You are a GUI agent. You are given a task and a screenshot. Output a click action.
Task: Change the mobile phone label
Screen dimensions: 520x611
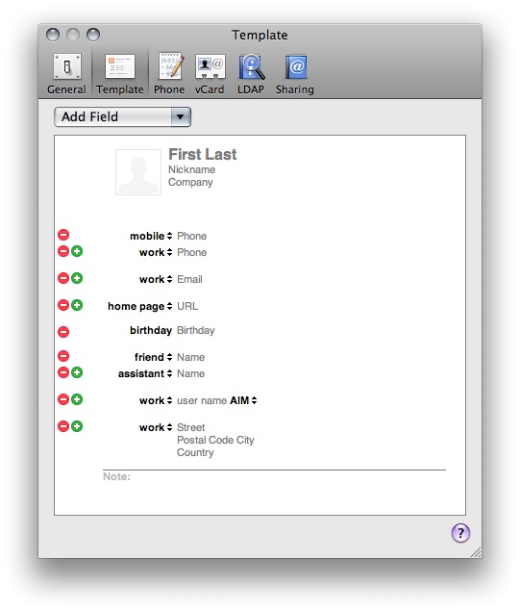(x=151, y=236)
